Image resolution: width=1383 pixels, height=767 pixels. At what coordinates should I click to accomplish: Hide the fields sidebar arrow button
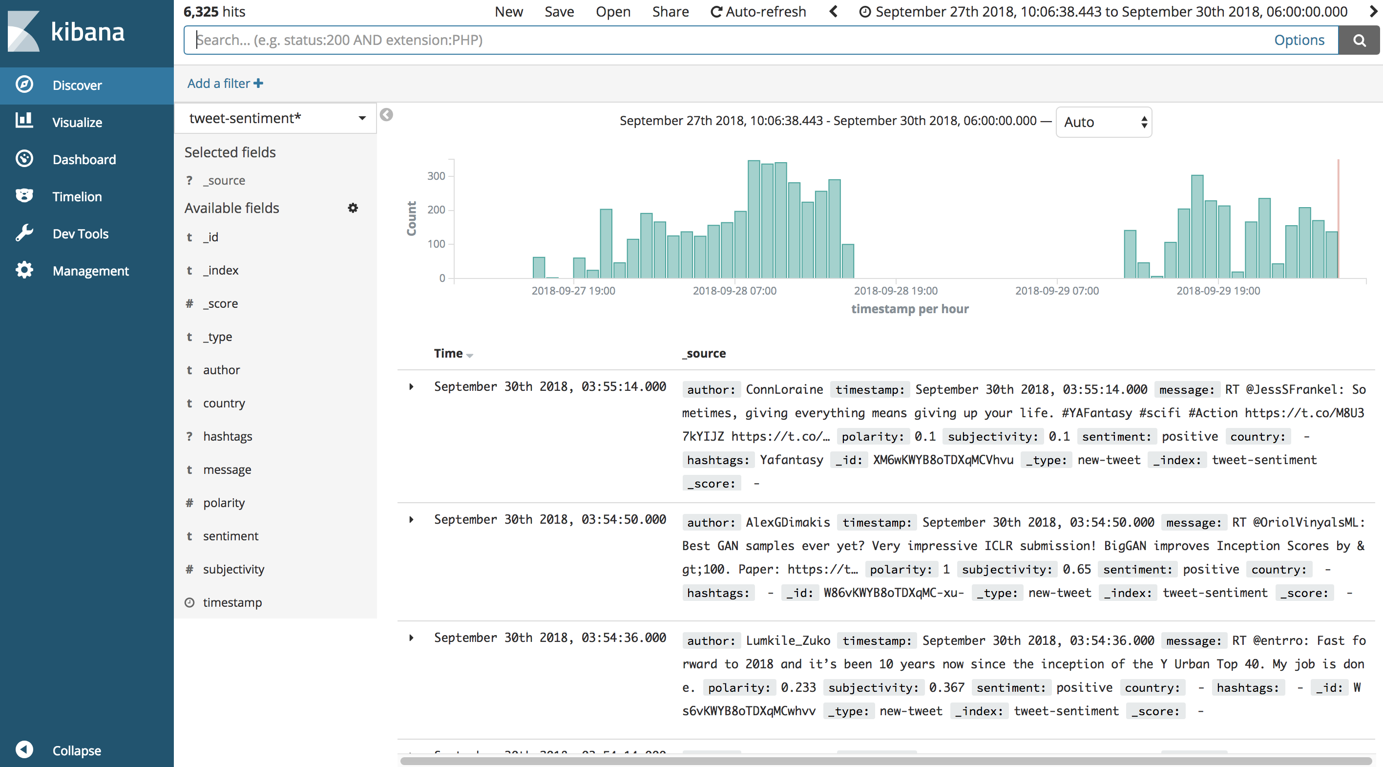click(386, 115)
